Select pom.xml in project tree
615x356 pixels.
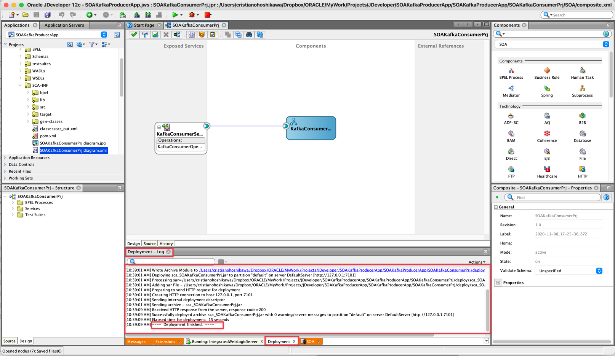(x=48, y=136)
